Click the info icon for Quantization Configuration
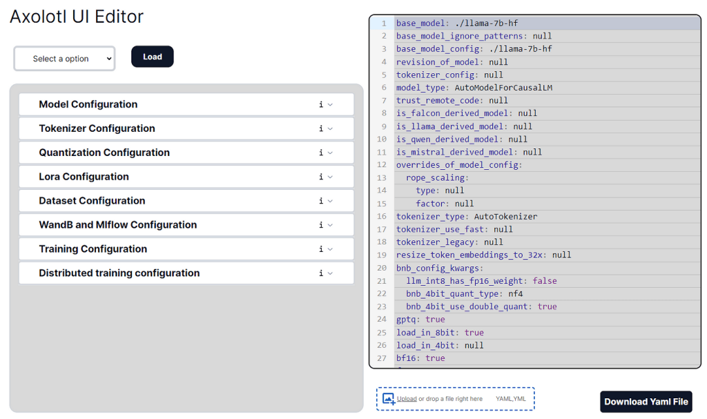The image size is (707, 419). (321, 153)
